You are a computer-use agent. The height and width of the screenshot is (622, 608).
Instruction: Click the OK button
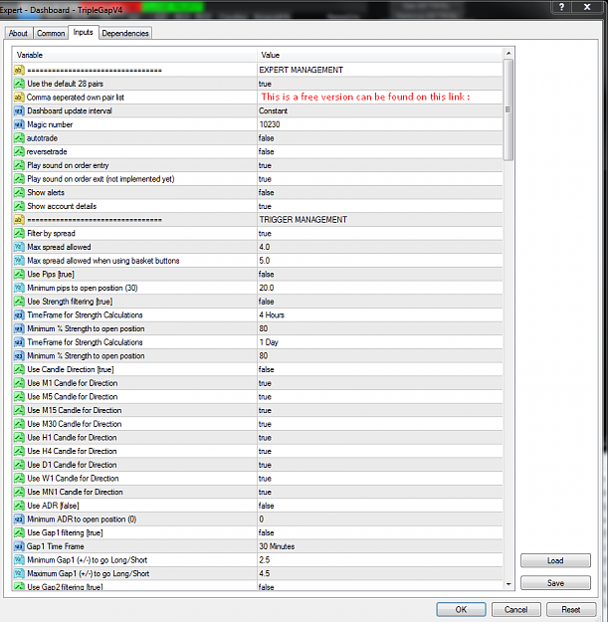point(461,609)
